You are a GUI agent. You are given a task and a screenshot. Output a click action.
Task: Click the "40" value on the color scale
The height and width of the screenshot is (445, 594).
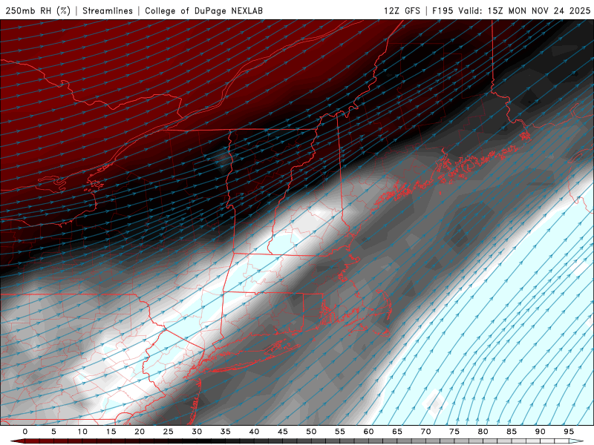(254, 432)
